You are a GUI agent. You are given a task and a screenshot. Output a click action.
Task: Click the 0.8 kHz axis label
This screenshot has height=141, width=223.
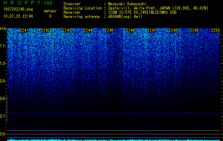coord(3,99)
